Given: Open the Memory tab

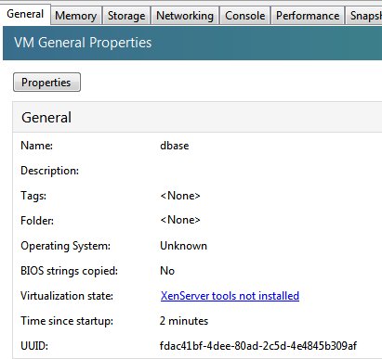Looking at the screenshot, I should tap(76, 16).
